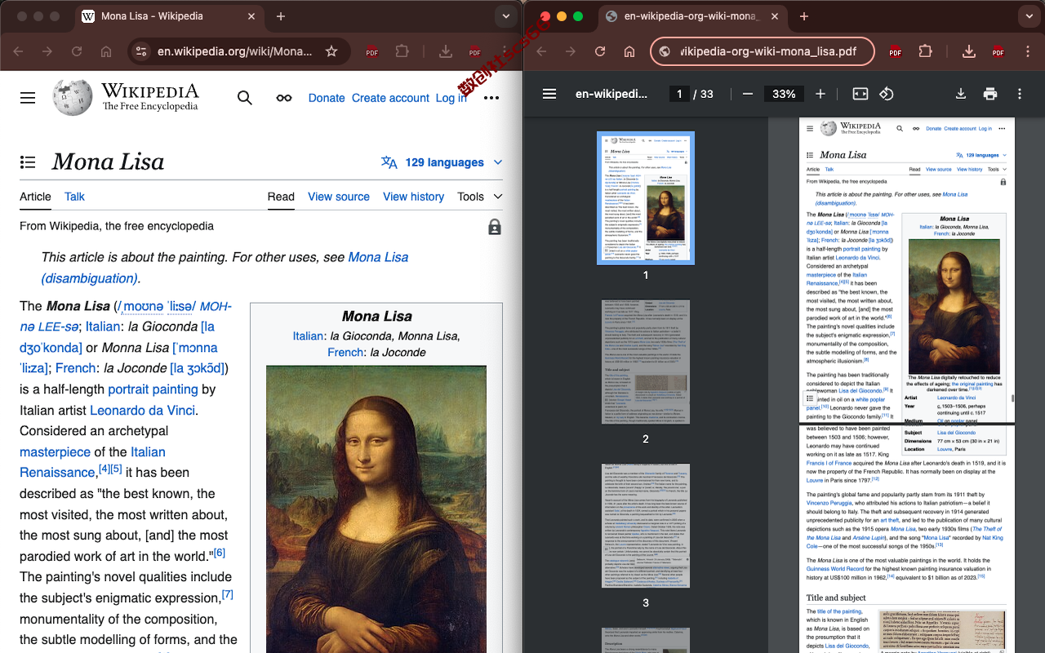1045x653 pixels.
Task: Open a new tab in the PDF window
Action: 804,16
